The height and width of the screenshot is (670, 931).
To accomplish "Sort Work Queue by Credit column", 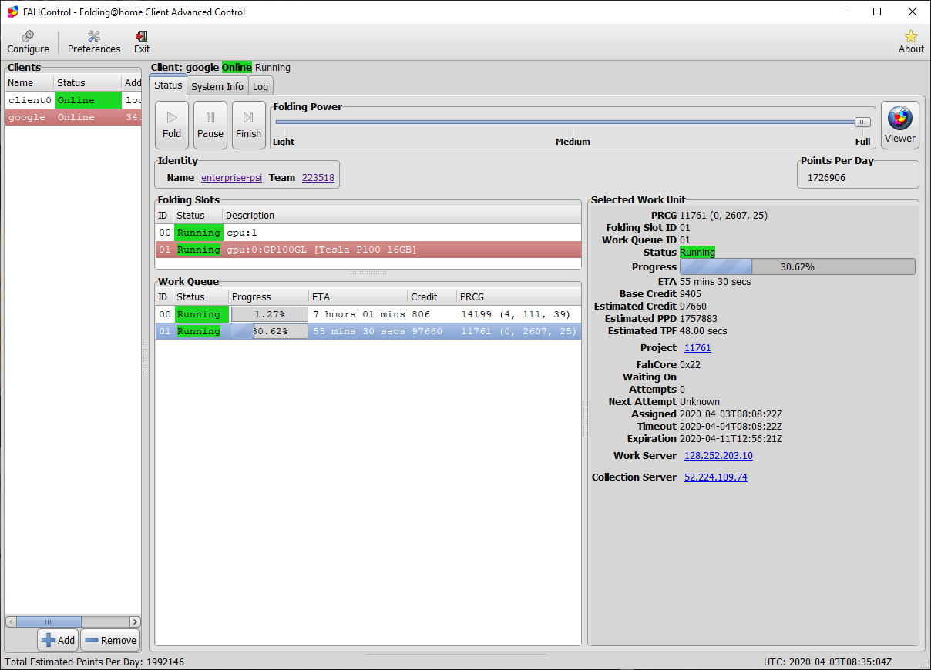I will 432,297.
